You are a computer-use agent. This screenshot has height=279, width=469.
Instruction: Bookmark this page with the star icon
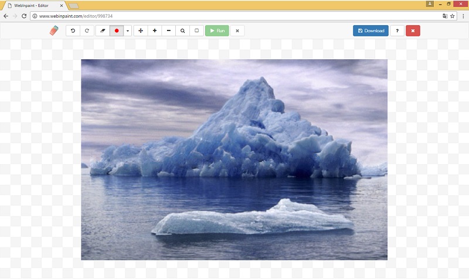pyautogui.click(x=452, y=16)
